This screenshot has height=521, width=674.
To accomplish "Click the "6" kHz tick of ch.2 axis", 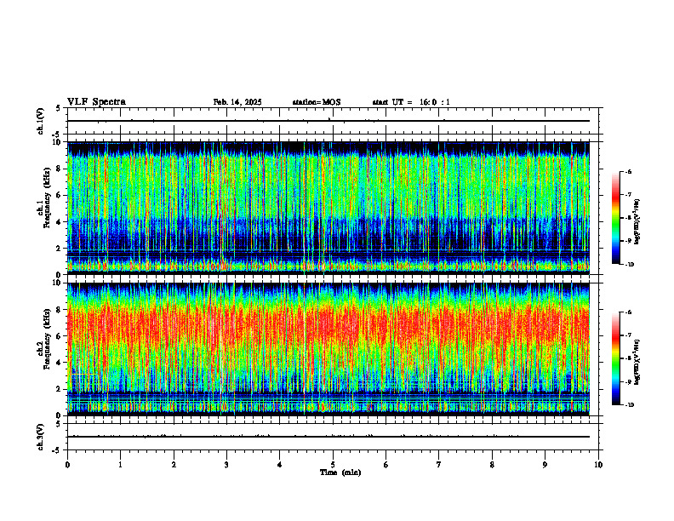I will [x=59, y=336].
